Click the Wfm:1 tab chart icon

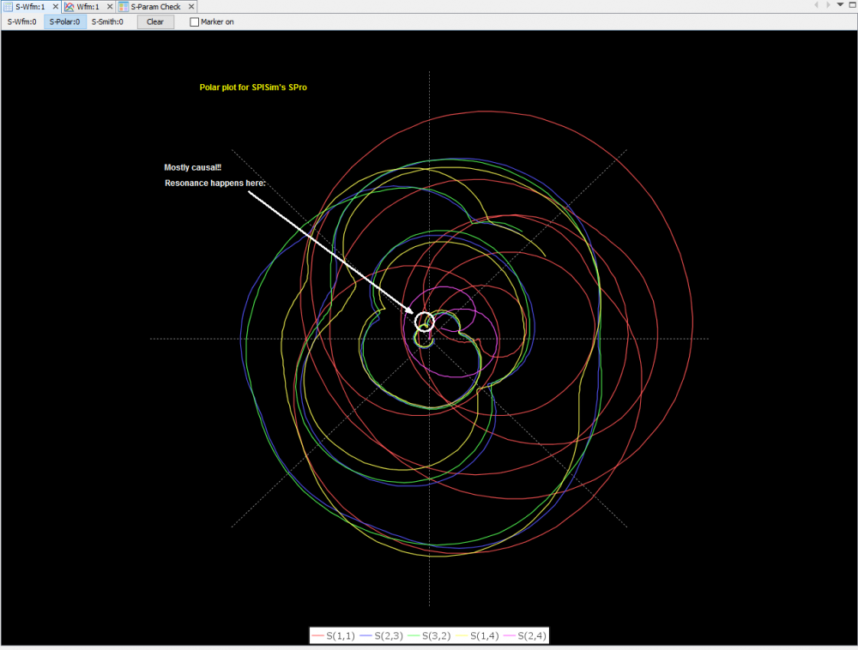tap(69, 6)
